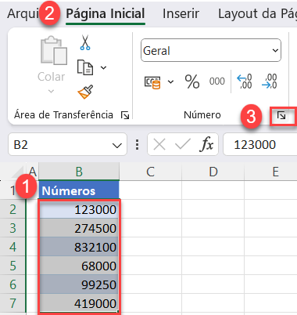This screenshot has width=297, height=315.
Task: Decrease decimal places
Action: click(x=269, y=81)
